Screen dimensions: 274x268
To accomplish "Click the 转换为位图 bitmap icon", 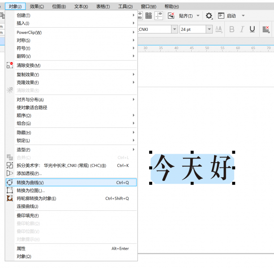I will click(10, 190).
